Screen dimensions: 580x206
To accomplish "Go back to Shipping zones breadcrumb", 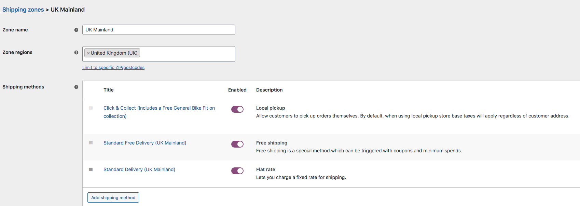I will pyautogui.click(x=23, y=10).
